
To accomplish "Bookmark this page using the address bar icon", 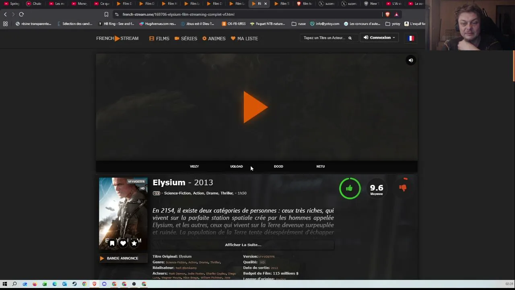I will [106, 14].
